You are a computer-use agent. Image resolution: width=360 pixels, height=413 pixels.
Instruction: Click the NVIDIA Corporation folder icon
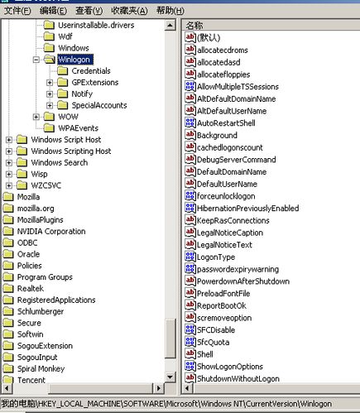8,231
